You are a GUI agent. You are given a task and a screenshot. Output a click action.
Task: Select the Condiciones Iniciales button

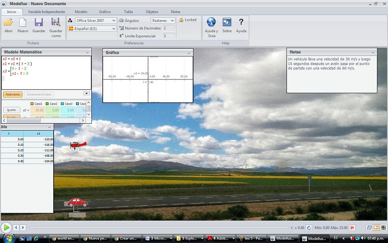[39, 94]
